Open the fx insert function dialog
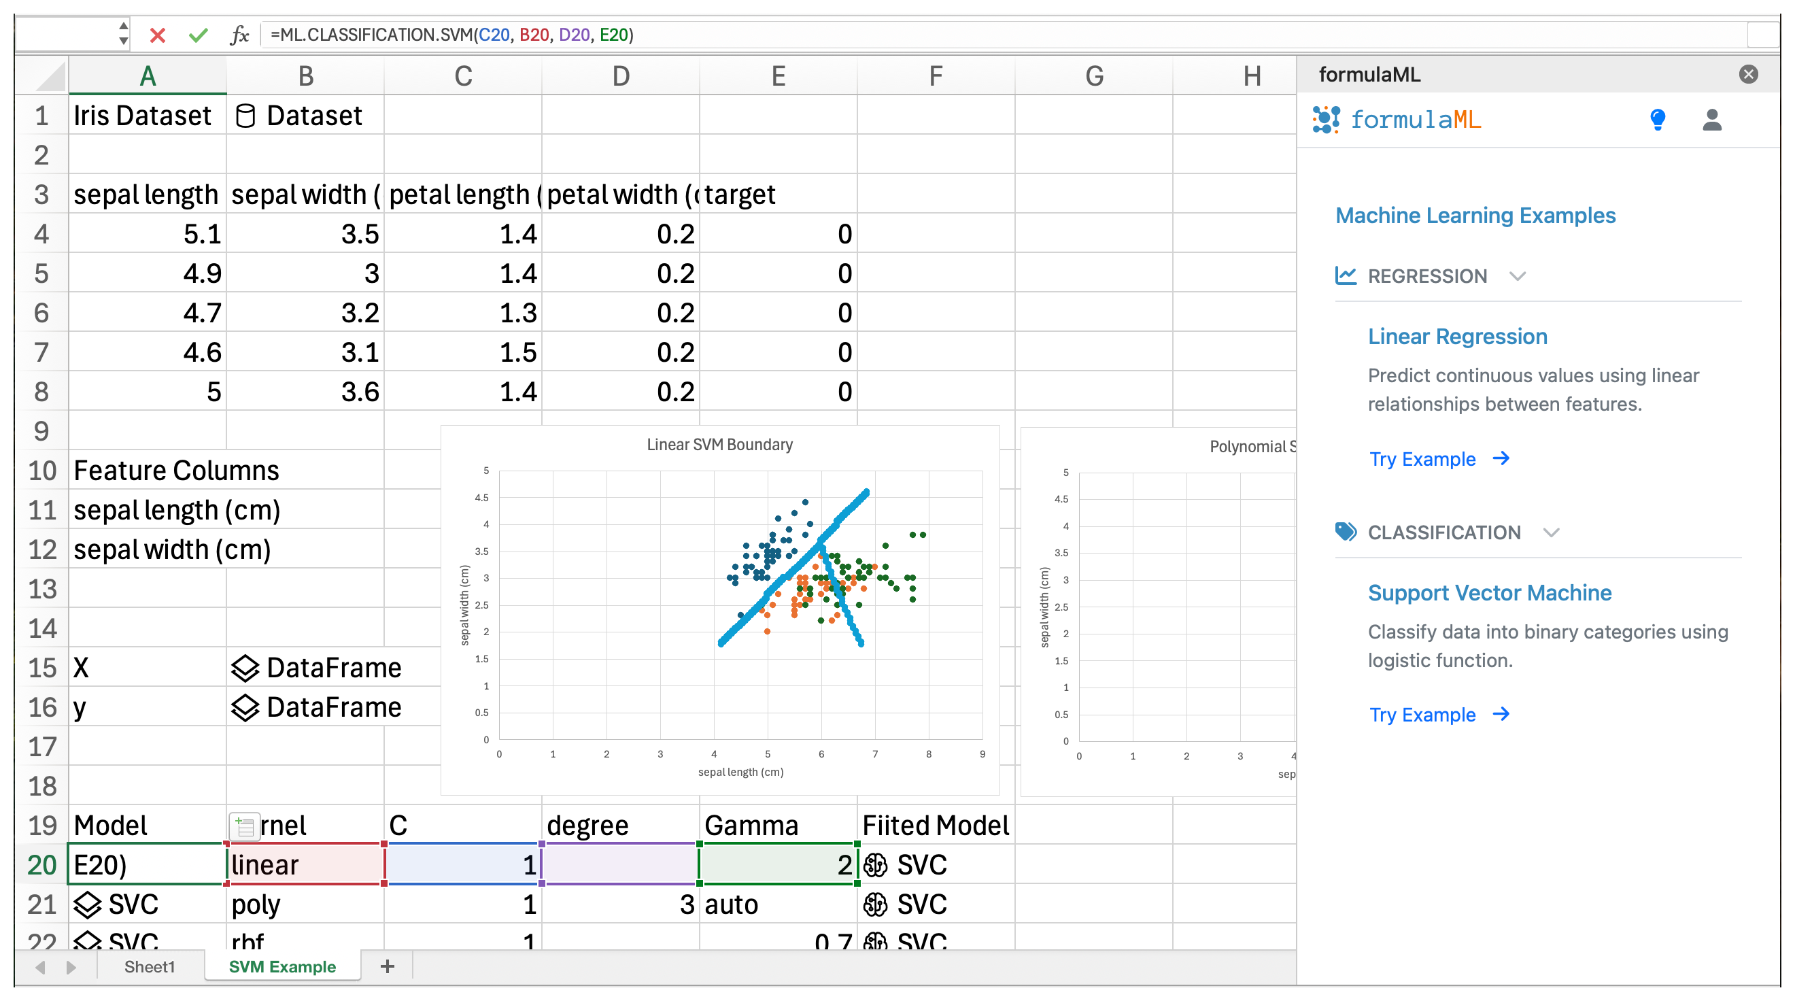The image size is (1795, 1001). [239, 35]
